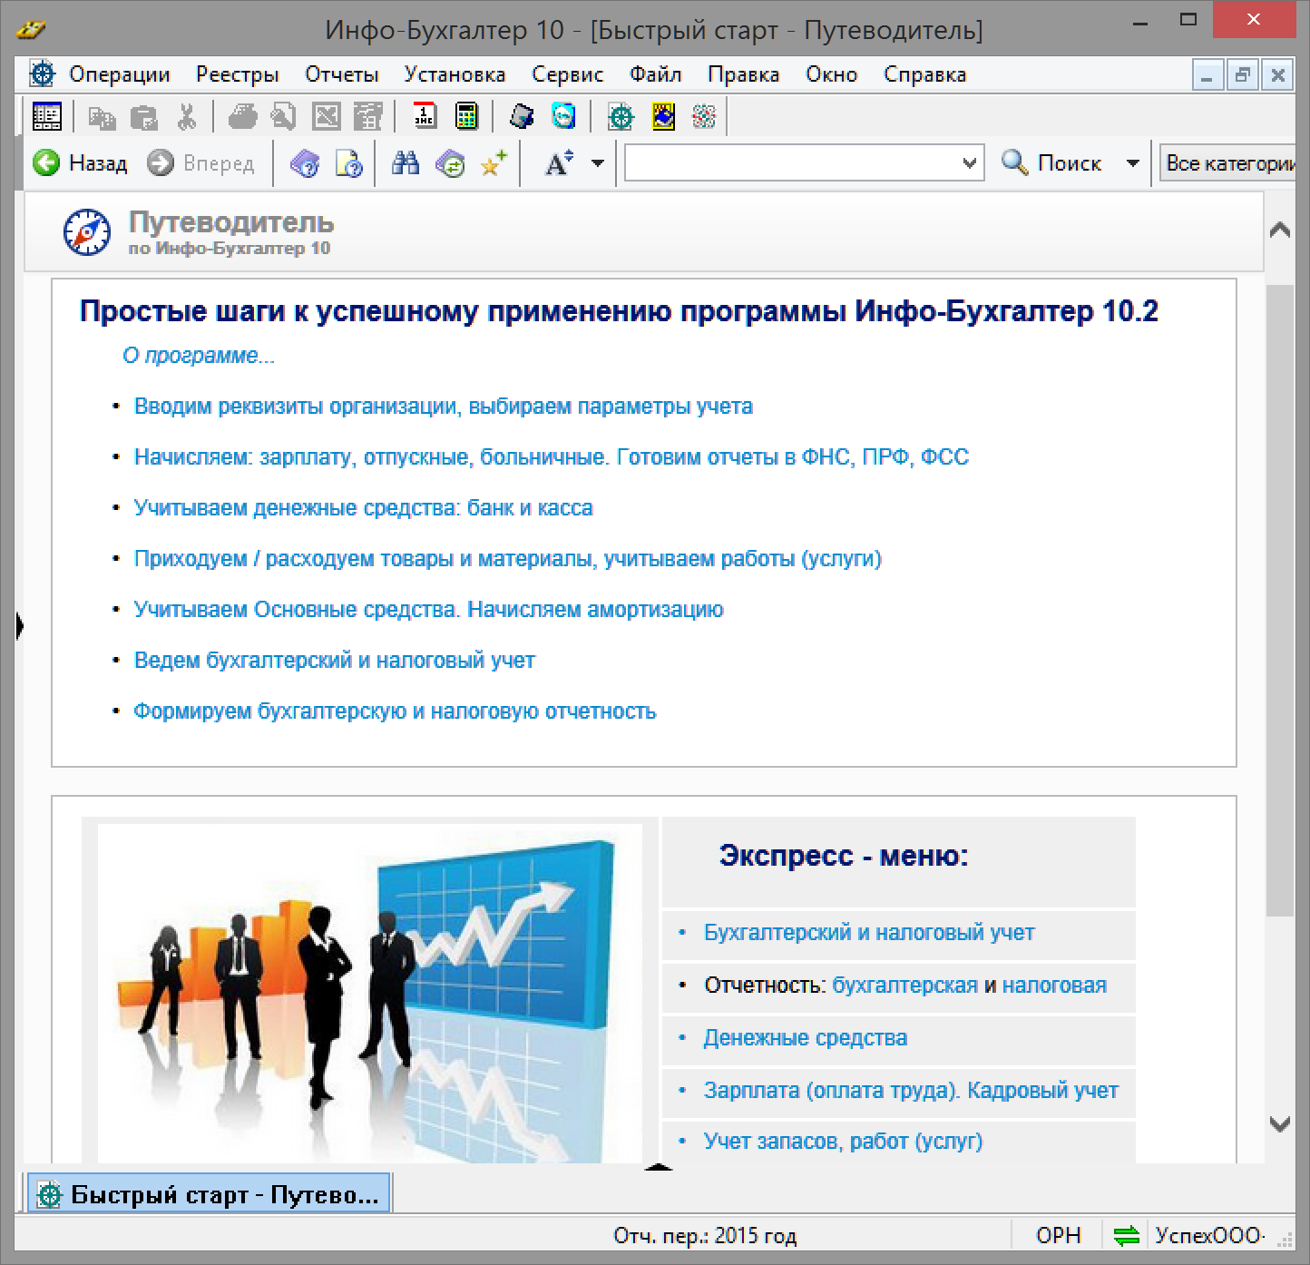This screenshot has width=1310, height=1265.
Task: Click the compass Путеводитель icon
Action: click(x=86, y=232)
